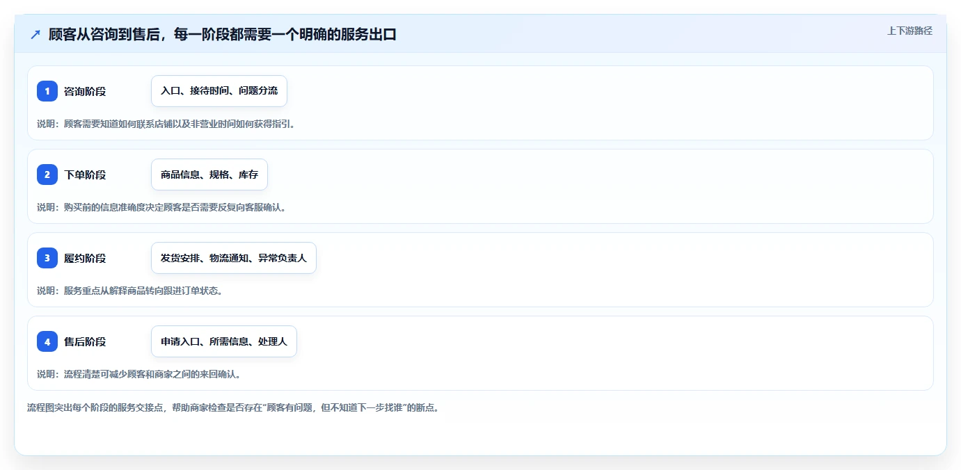The height and width of the screenshot is (470, 961).
Task: Click the 咨询阶段 stage title
Action: (x=85, y=91)
